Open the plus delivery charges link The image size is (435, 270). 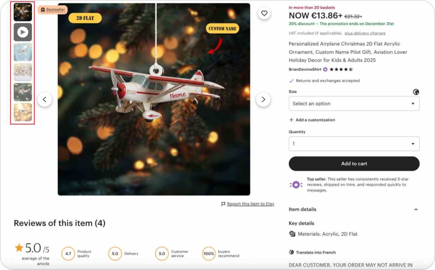click(x=365, y=33)
